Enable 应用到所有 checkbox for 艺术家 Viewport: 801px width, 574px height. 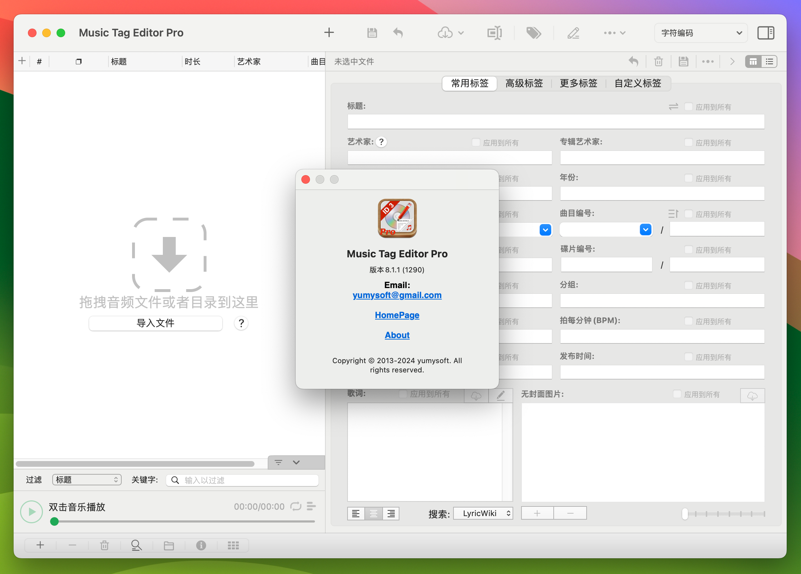(x=476, y=142)
